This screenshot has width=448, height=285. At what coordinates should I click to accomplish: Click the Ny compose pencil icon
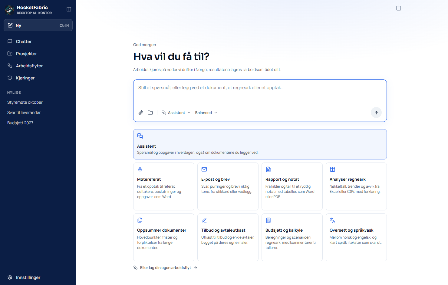point(10,25)
